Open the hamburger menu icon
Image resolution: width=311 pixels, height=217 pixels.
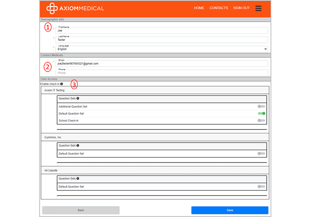tap(258, 8)
